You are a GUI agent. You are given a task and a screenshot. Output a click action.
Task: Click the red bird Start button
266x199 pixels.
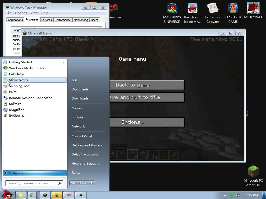click(7, 194)
